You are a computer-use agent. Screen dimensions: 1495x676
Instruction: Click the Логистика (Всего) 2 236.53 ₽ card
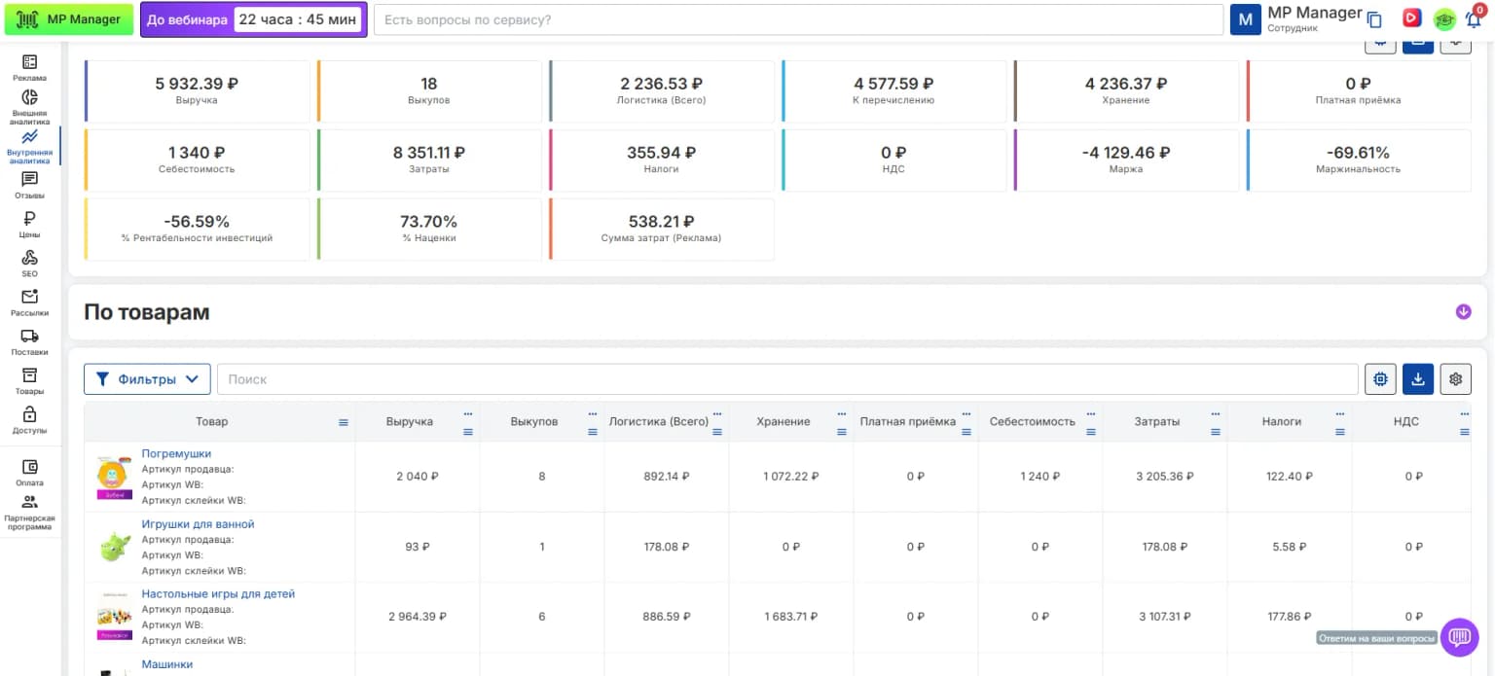click(662, 91)
